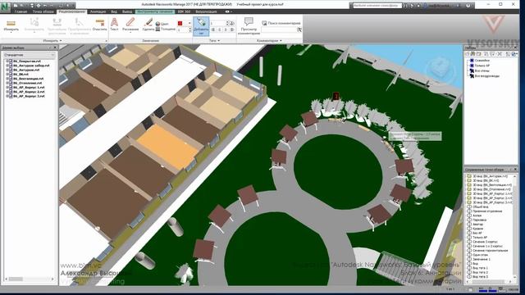The height and width of the screenshot is (295, 525).
Task: Click new folder icon in Наборы toolbar
Action: click(479, 54)
